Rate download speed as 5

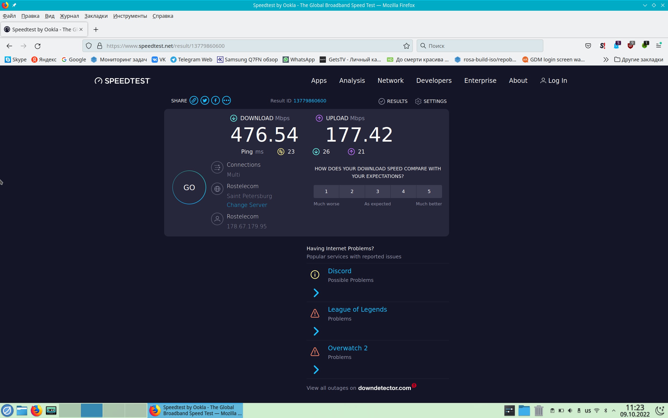click(x=429, y=191)
